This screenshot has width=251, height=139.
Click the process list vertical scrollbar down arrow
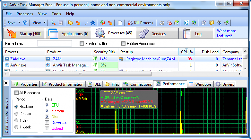pyautogui.click(x=245, y=69)
